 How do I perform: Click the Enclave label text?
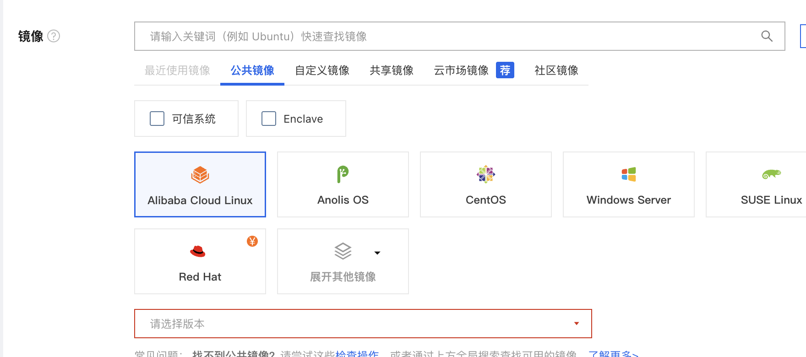click(303, 119)
